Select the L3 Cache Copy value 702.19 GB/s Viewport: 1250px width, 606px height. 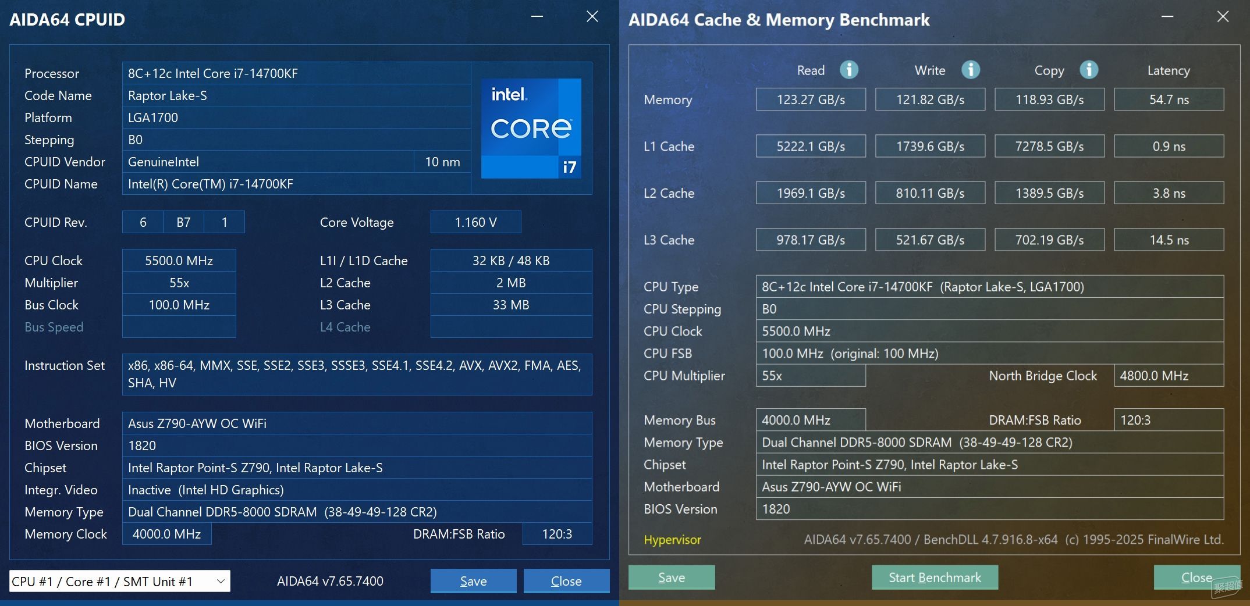tap(1049, 240)
